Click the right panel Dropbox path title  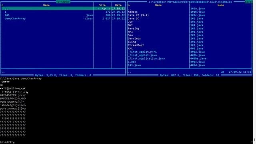(x=190, y=2)
